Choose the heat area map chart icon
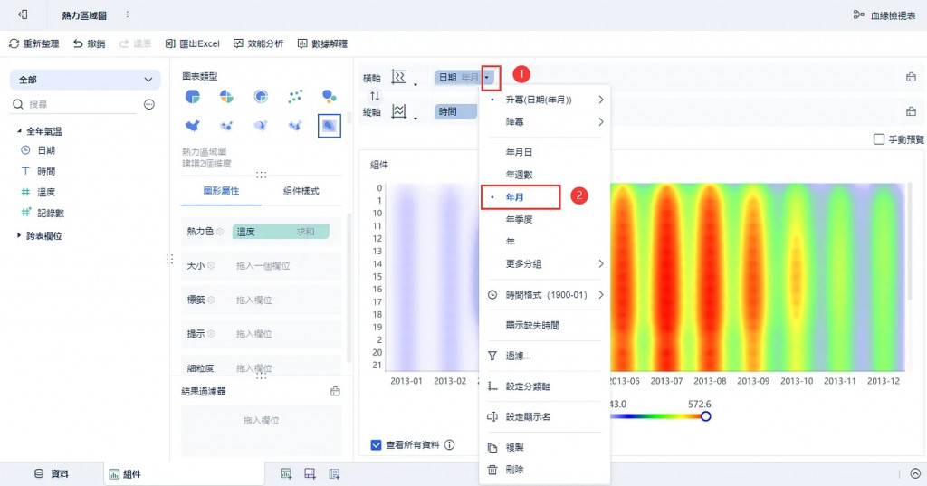The width and height of the screenshot is (927, 486). click(330, 125)
